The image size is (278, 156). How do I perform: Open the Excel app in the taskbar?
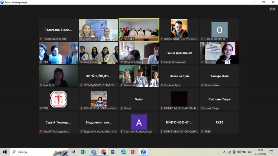(84, 152)
